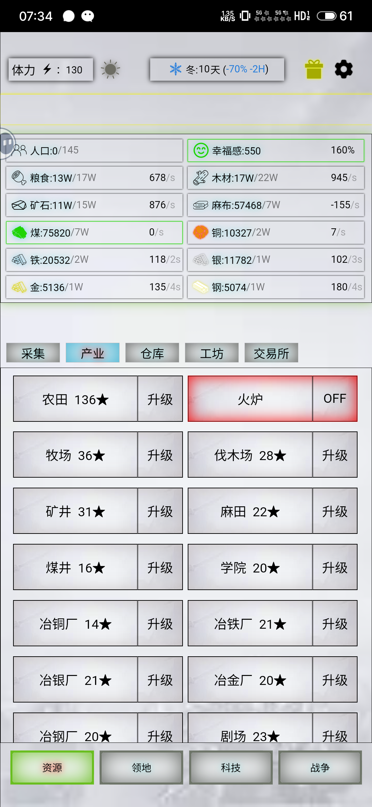Image resolution: width=372 pixels, height=807 pixels.
Task: Upgrade the 冶铁厂 iron smelter
Action: point(335,624)
